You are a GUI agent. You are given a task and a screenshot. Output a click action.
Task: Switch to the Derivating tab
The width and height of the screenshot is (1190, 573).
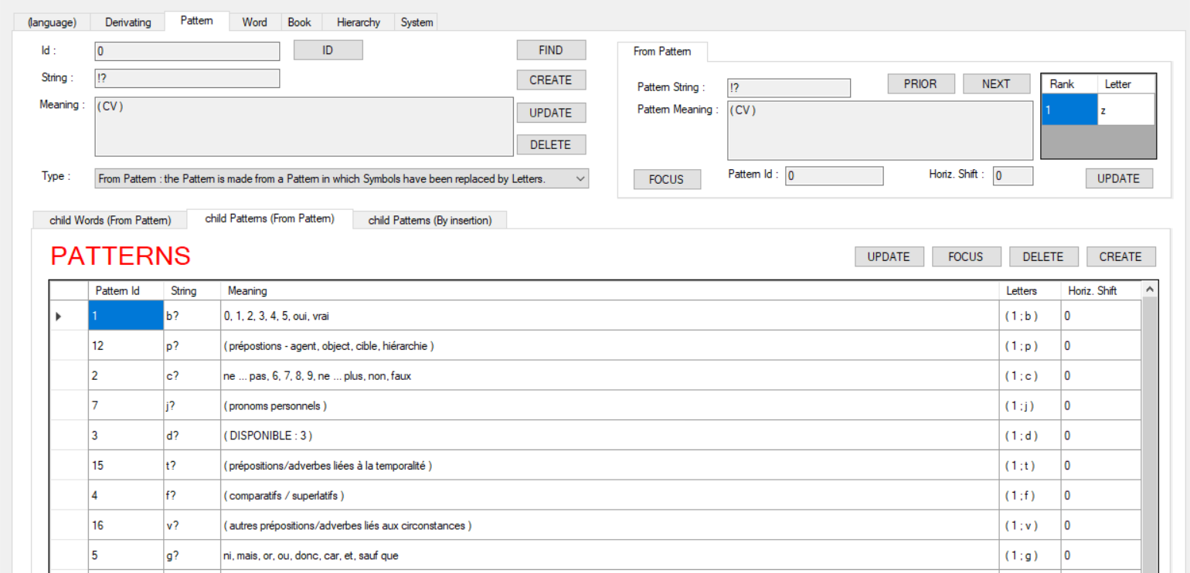pyautogui.click(x=127, y=22)
